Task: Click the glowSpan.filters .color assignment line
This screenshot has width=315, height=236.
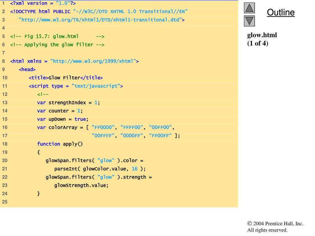Action: 94,160
